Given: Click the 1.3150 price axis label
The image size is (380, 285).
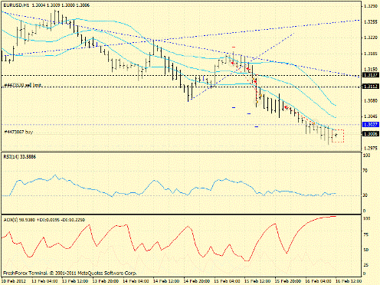Looking at the screenshot, I should pos(371,70).
